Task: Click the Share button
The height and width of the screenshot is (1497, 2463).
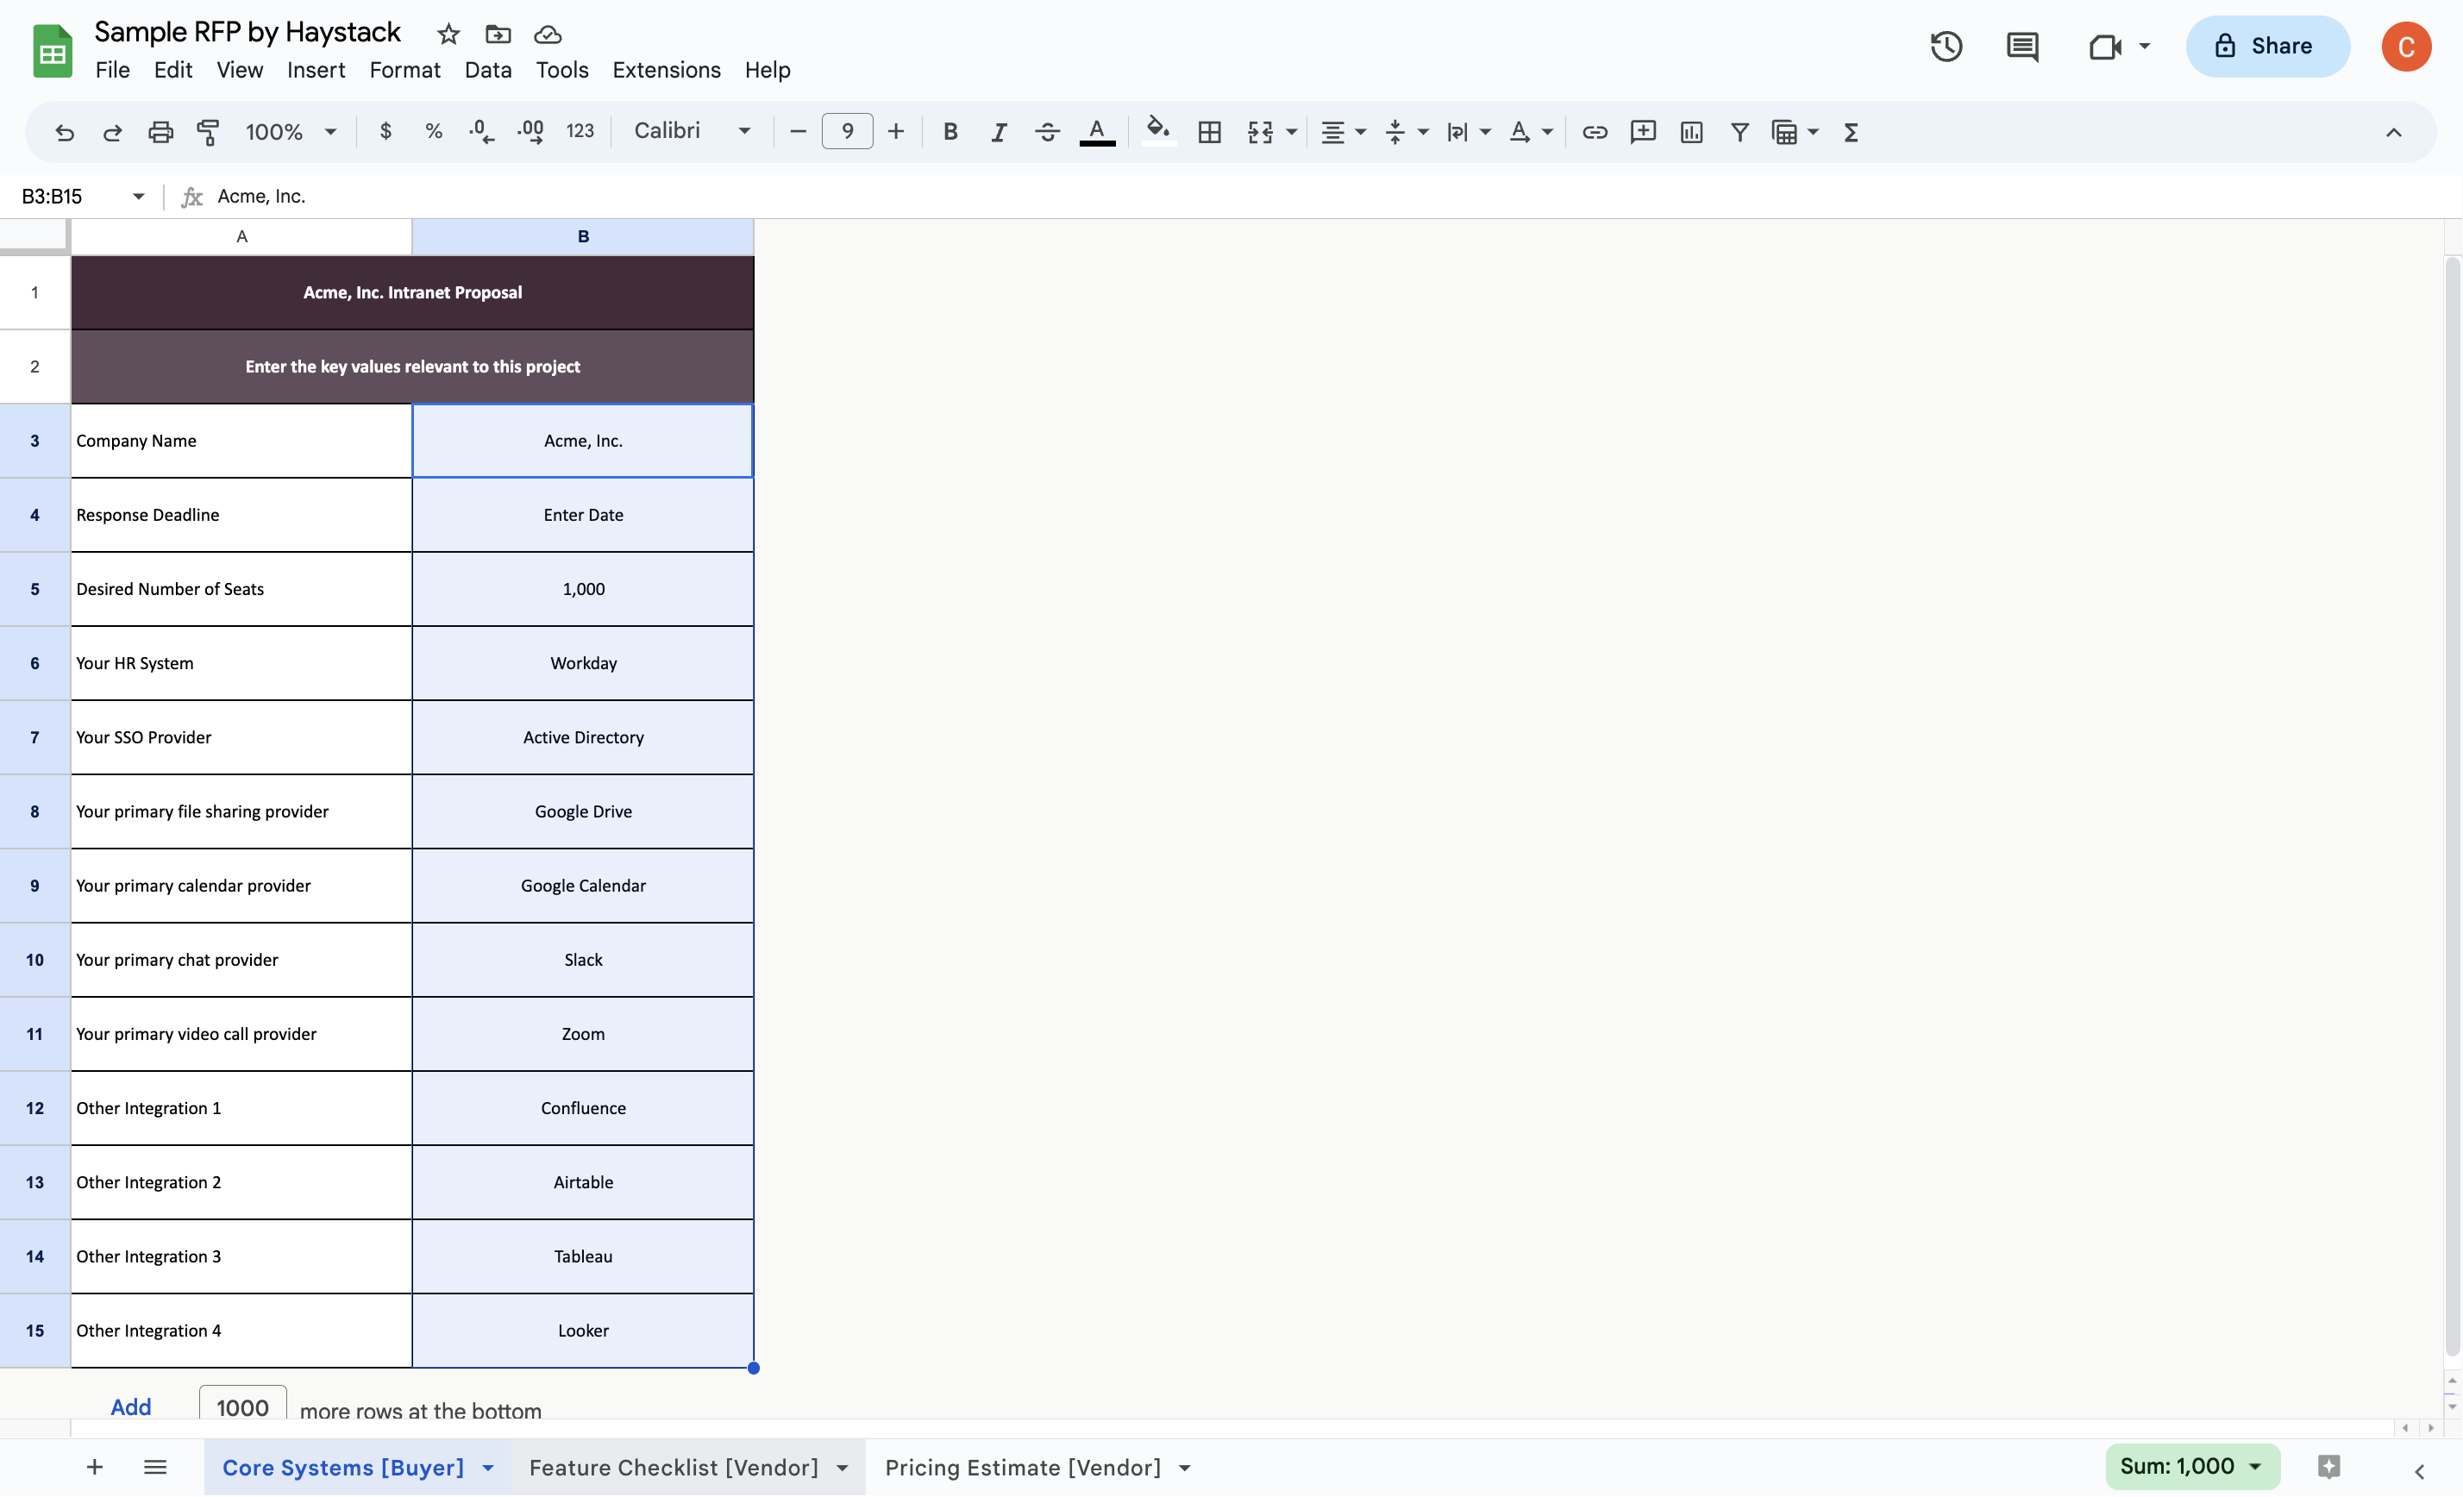Action: [x=2267, y=46]
